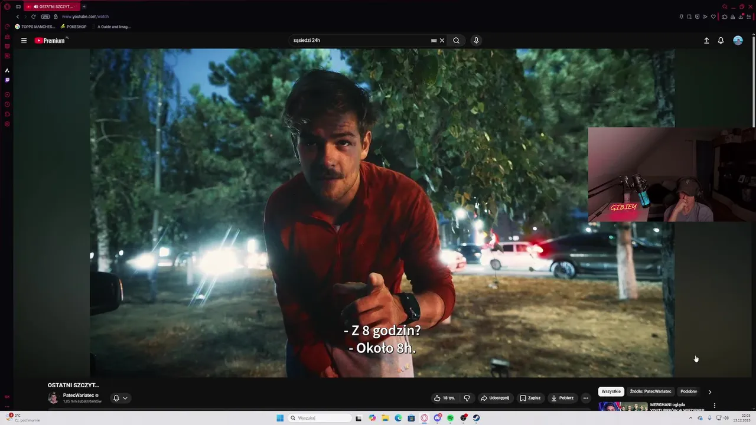
Task: Click the Opera flow send arrow icon
Action: pos(705,17)
